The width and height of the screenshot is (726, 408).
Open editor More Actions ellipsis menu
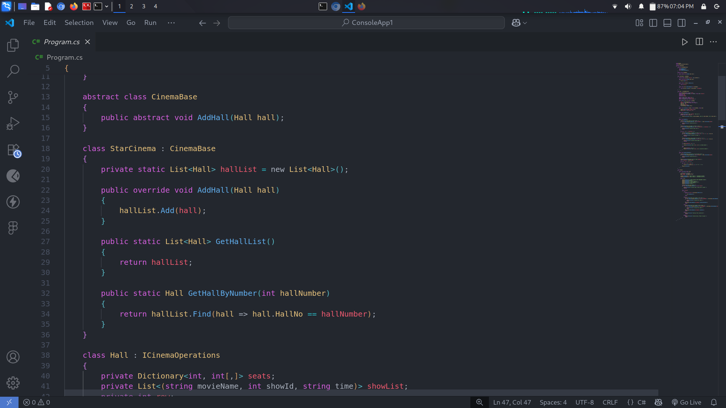click(714, 42)
